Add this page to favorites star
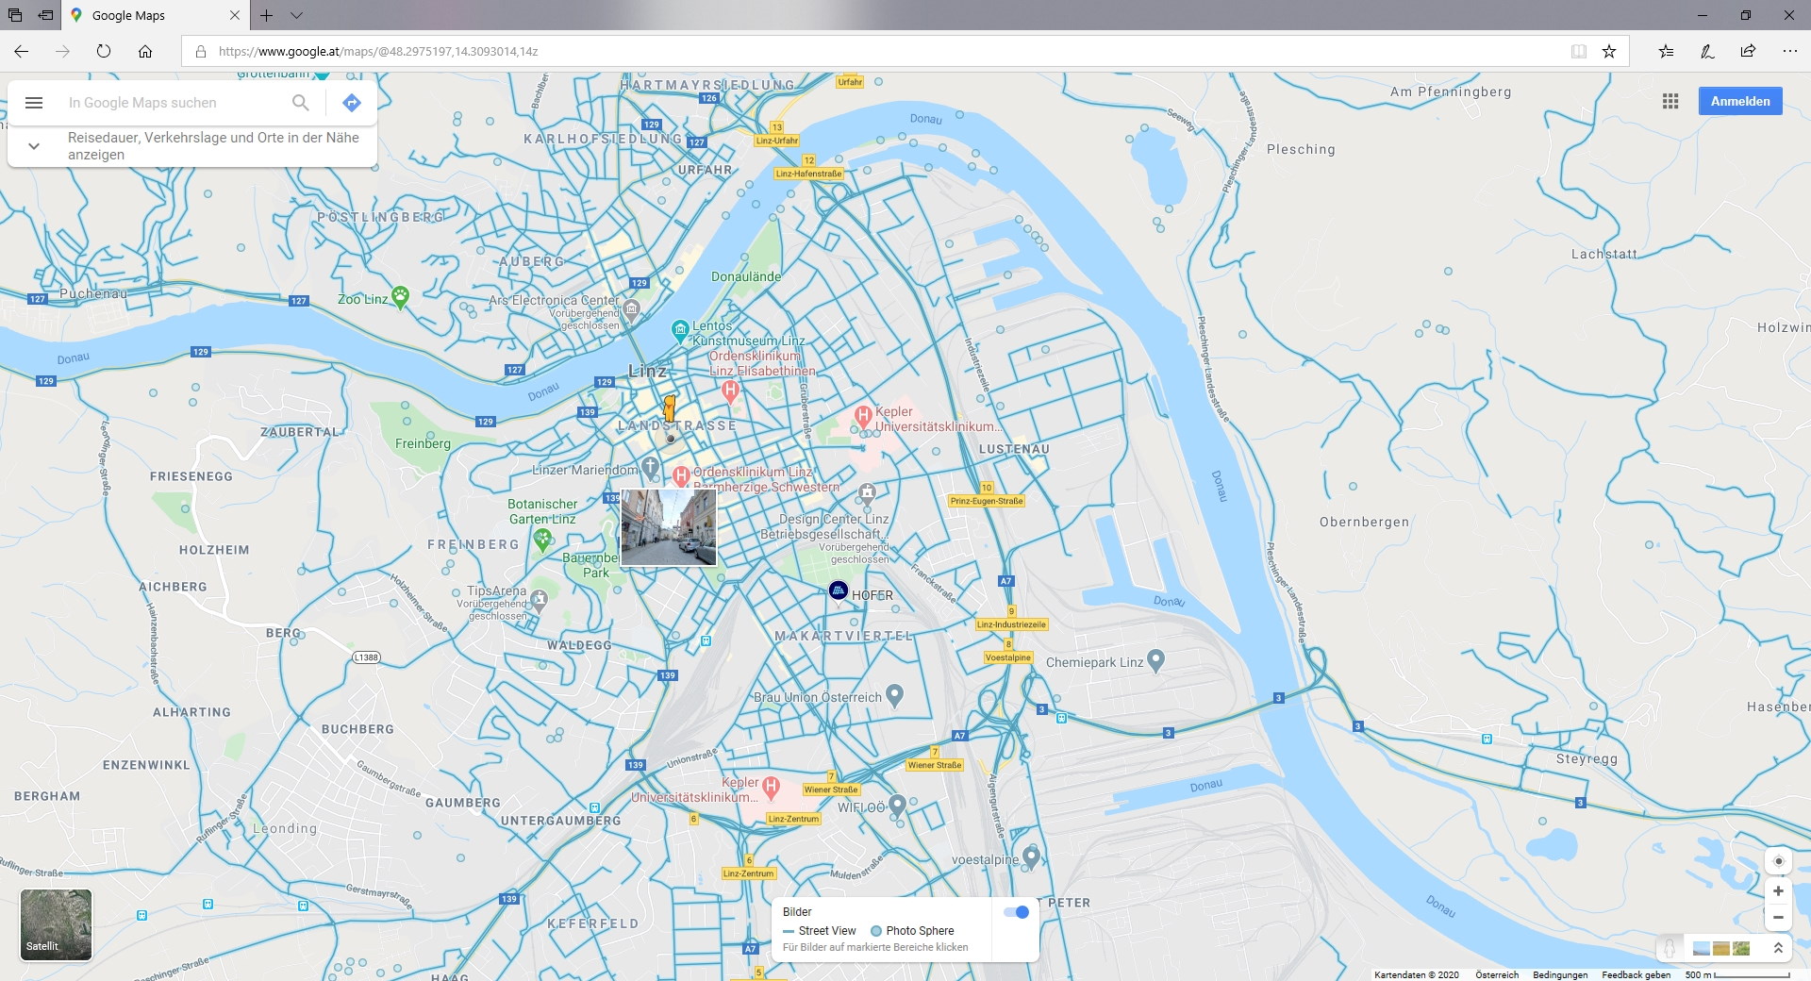1811x981 pixels. pos(1609,51)
